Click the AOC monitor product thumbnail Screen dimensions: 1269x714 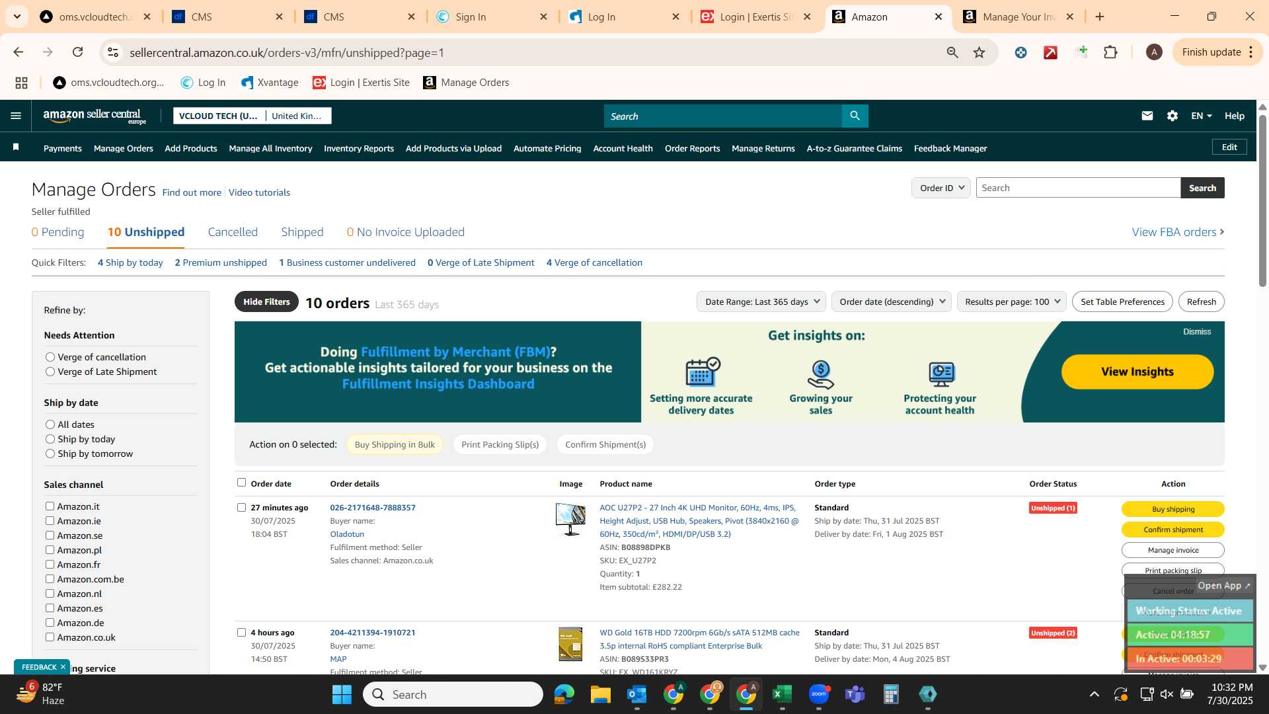coord(570,519)
